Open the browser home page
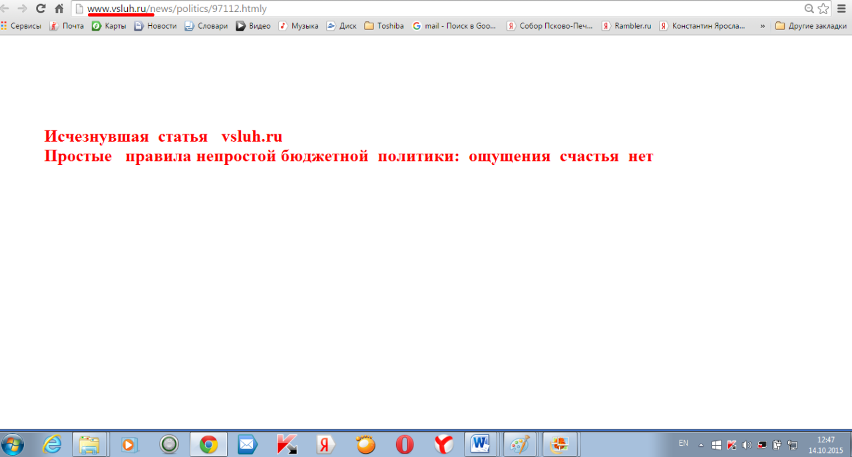The width and height of the screenshot is (852, 457). tap(59, 9)
